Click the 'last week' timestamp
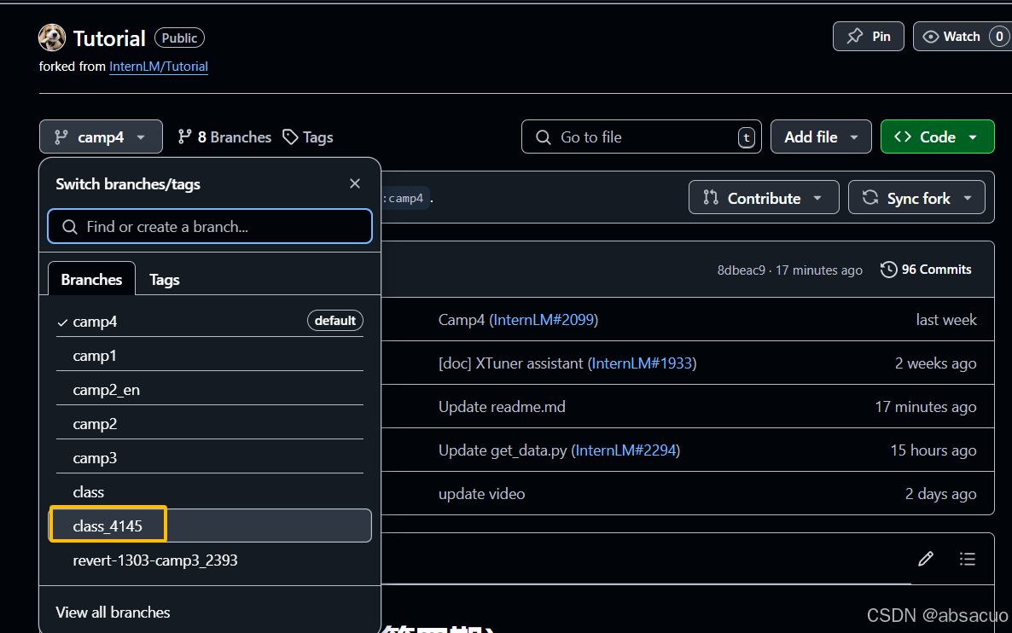 tap(946, 320)
